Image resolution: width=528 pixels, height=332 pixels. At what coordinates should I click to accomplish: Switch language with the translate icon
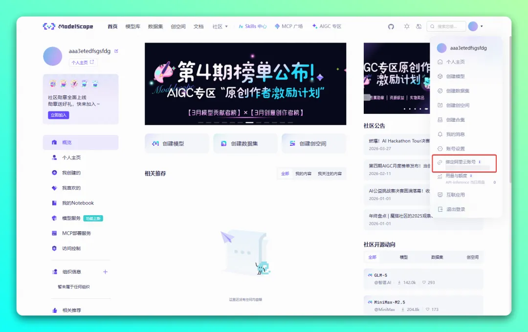418,26
